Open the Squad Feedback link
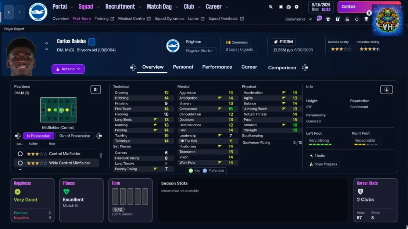Viewport: 408px width, 229px height. (x=226, y=19)
